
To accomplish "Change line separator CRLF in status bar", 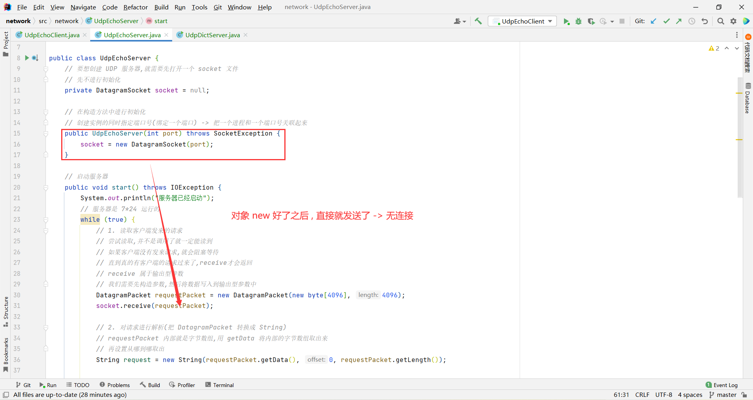I will 642,395.
